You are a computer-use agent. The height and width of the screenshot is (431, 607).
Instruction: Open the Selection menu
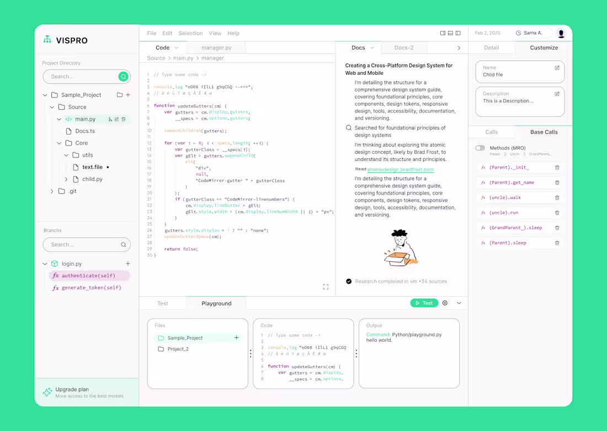(x=190, y=33)
